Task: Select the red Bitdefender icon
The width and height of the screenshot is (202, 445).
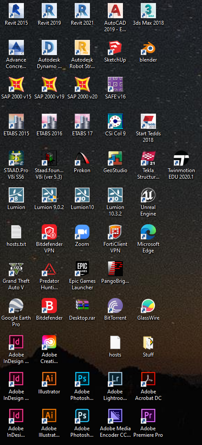Action: pyautogui.click(x=49, y=306)
